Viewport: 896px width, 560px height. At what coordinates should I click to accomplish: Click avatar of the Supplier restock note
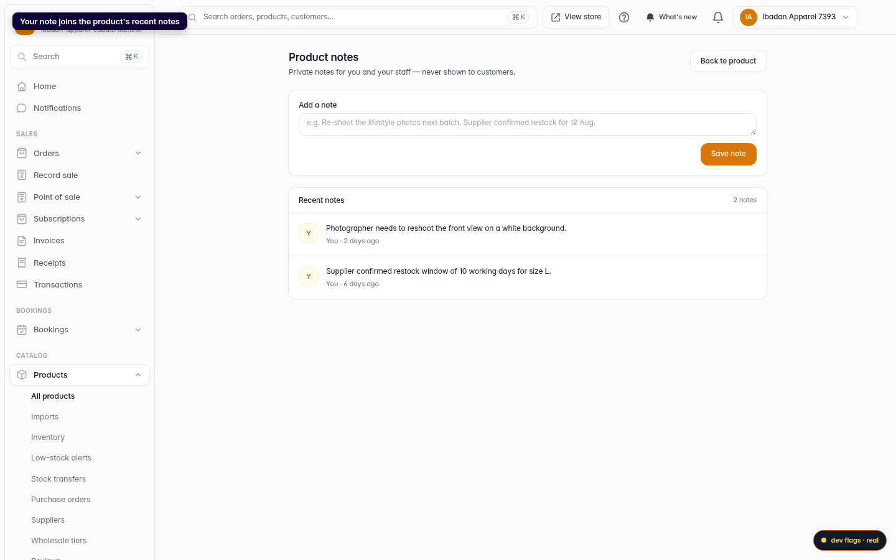(309, 276)
